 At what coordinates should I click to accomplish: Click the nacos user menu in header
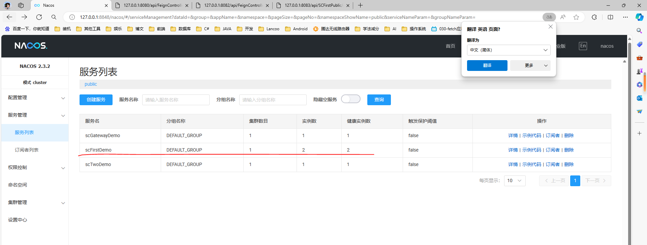click(607, 46)
